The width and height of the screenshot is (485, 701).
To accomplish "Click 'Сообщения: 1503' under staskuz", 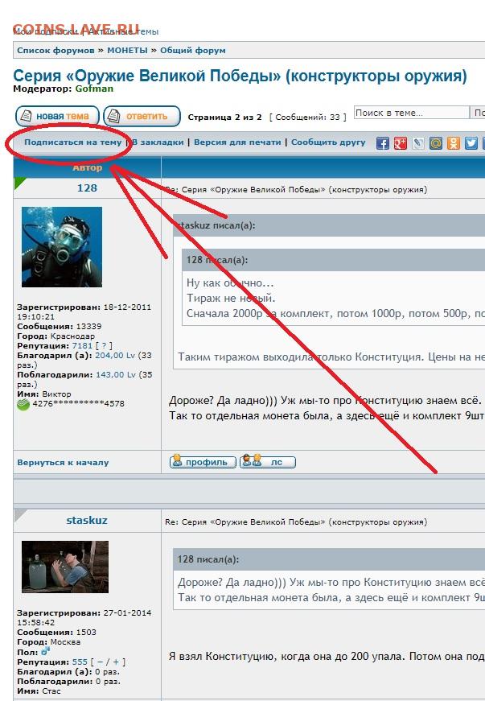I will point(57,632).
